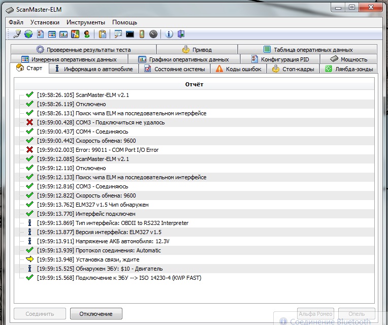Switch to the Лямбда-зонды tab
Image resolution: width=388 pixels, height=325 pixels.
349,69
